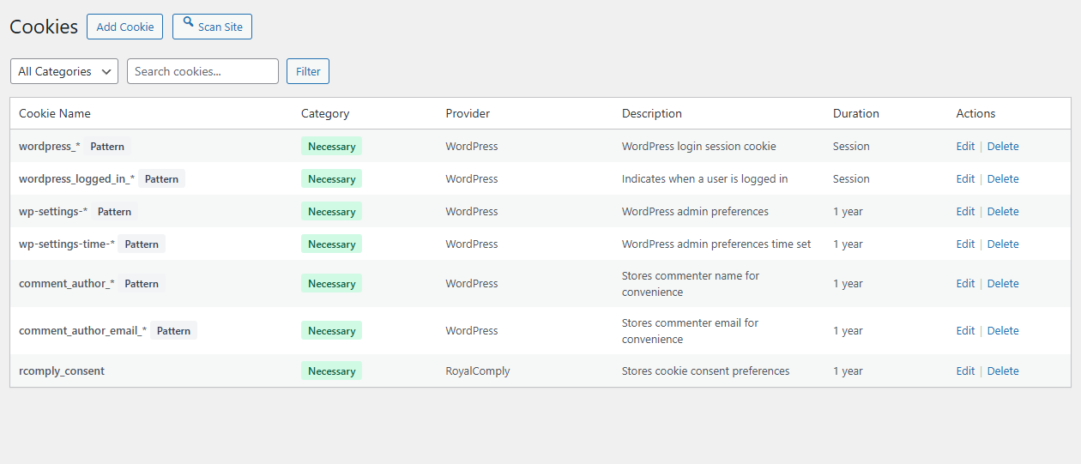Click the Session duration for wordpress_*
This screenshot has width=1081, height=464.
(x=851, y=146)
